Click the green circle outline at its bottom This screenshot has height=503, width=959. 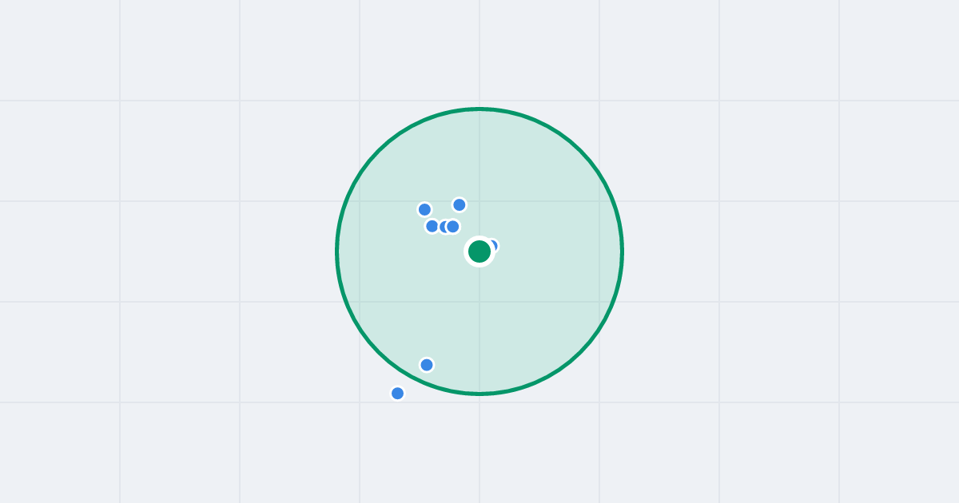click(x=479, y=394)
